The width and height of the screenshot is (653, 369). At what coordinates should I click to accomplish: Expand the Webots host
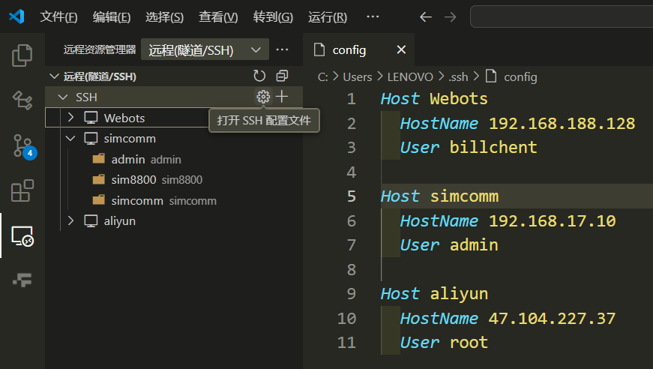70,118
